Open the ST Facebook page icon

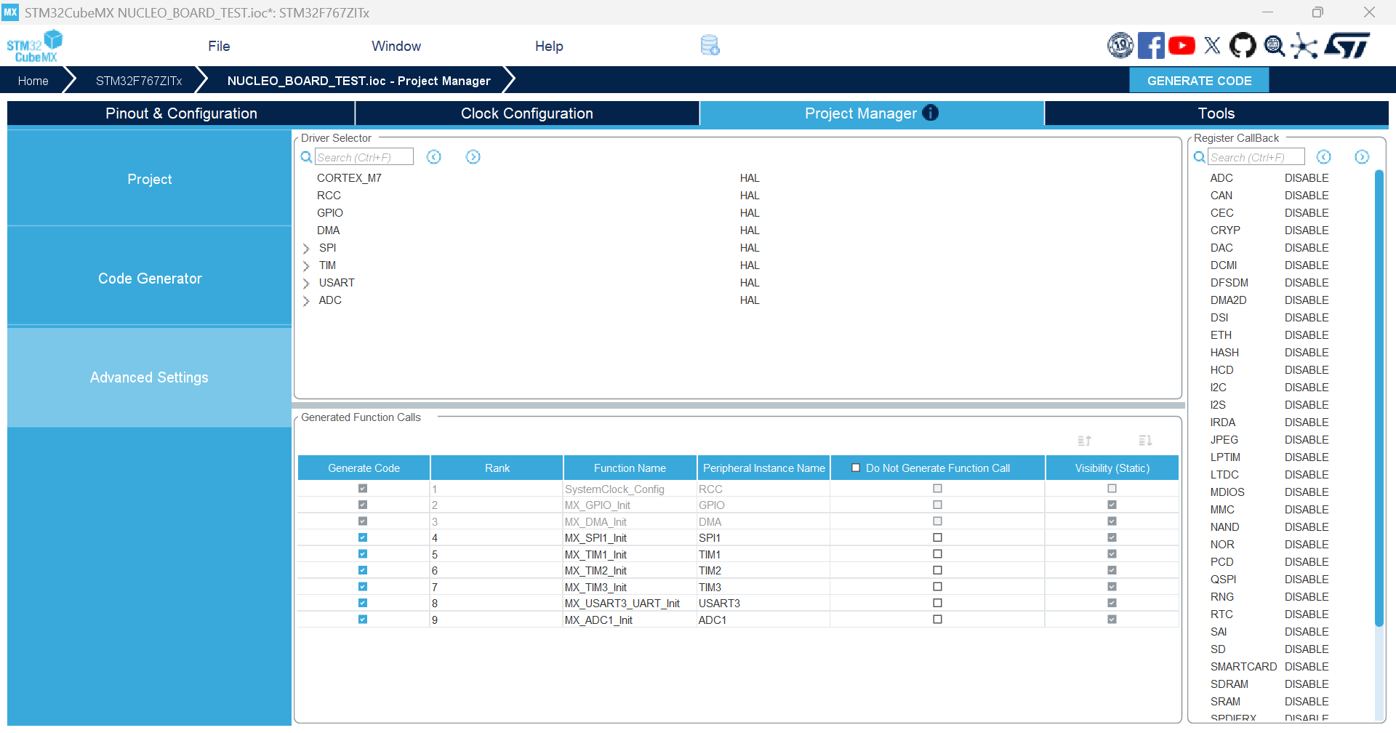(1150, 46)
